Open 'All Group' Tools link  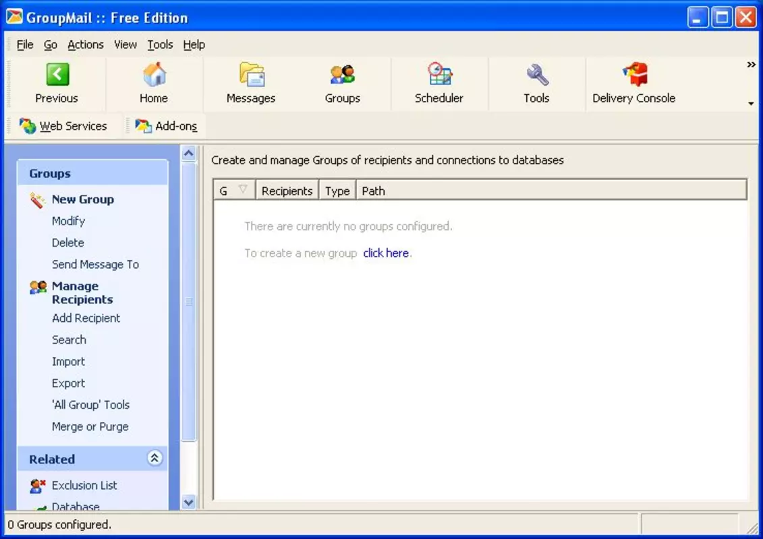pos(91,405)
